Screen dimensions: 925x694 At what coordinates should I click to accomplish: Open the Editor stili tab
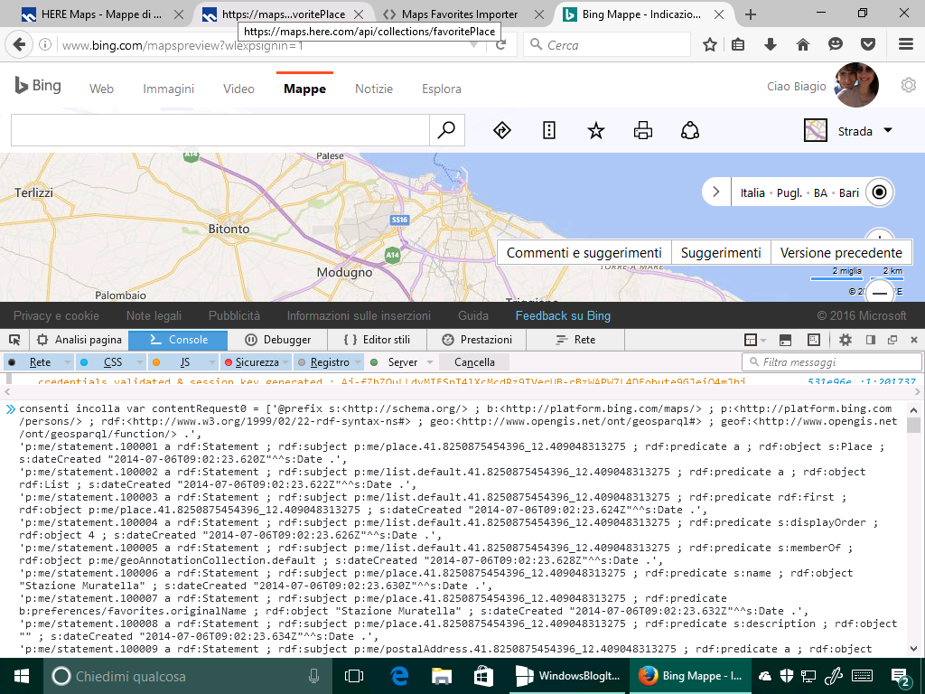[377, 340]
